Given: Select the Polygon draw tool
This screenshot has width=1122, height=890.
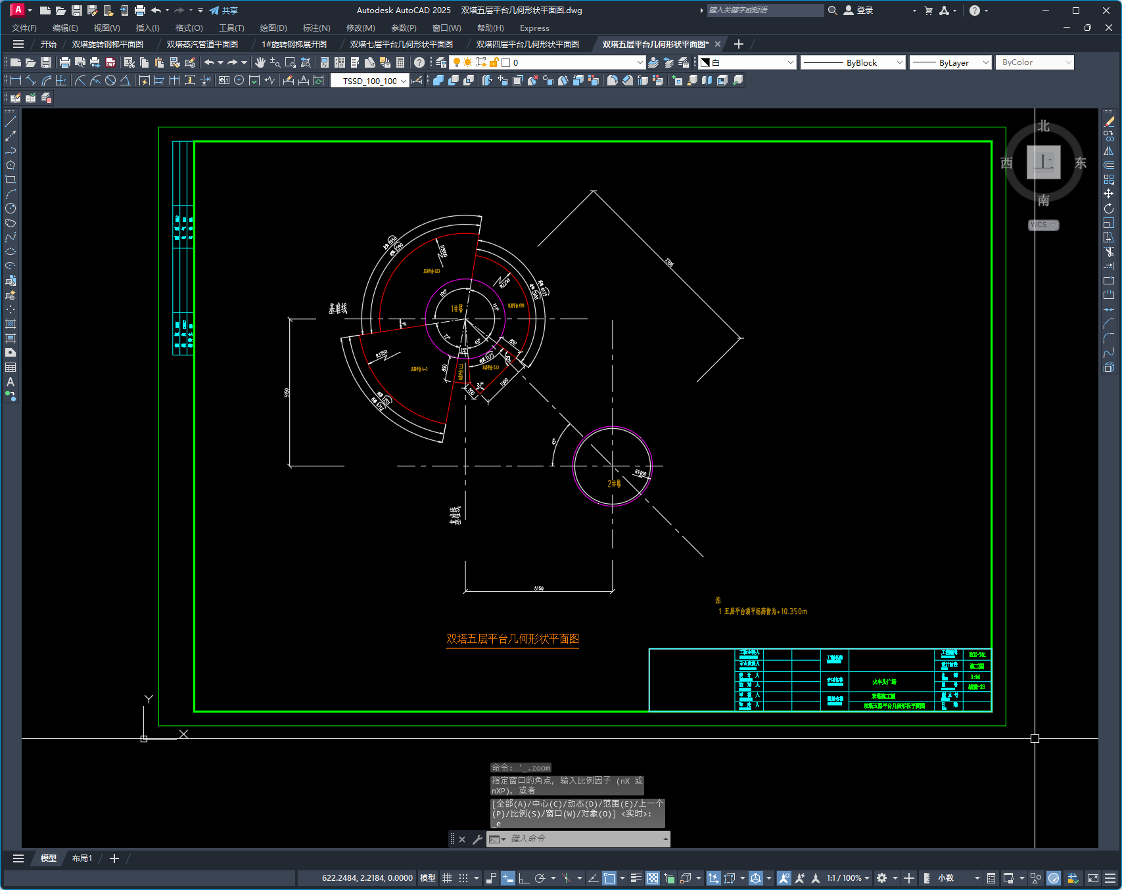Looking at the screenshot, I should [x=11, y=165].
